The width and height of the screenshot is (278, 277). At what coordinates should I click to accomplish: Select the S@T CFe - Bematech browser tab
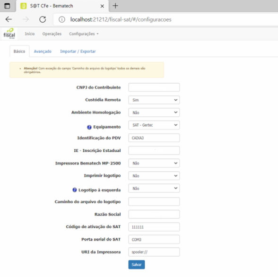pos(62,6)
